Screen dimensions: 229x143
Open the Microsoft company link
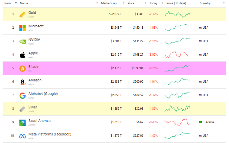(36, 26)
